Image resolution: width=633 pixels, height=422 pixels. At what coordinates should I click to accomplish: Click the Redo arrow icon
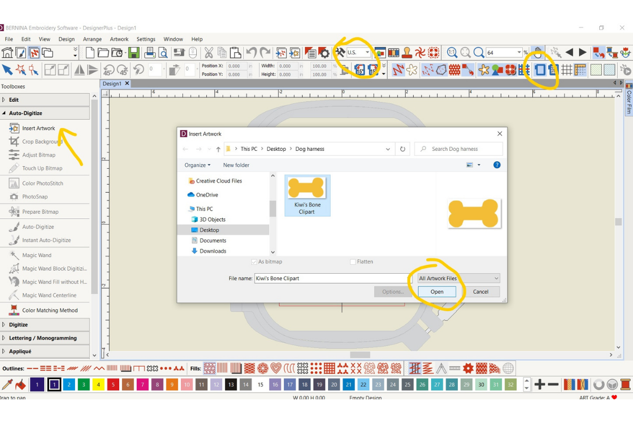(x=265, y=53)
